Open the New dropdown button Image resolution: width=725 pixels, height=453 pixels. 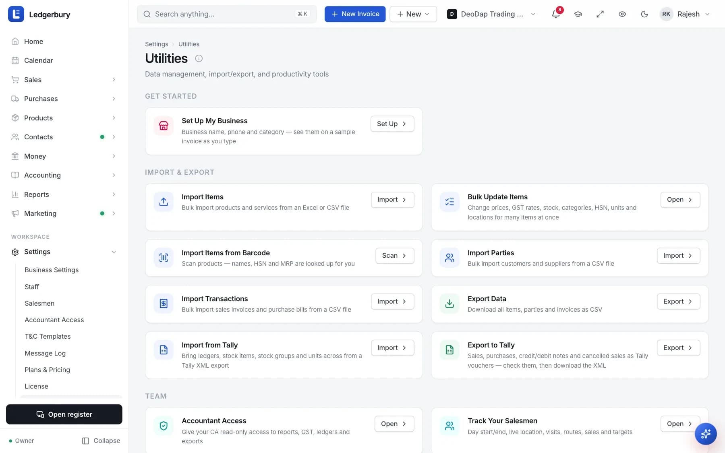413,14
